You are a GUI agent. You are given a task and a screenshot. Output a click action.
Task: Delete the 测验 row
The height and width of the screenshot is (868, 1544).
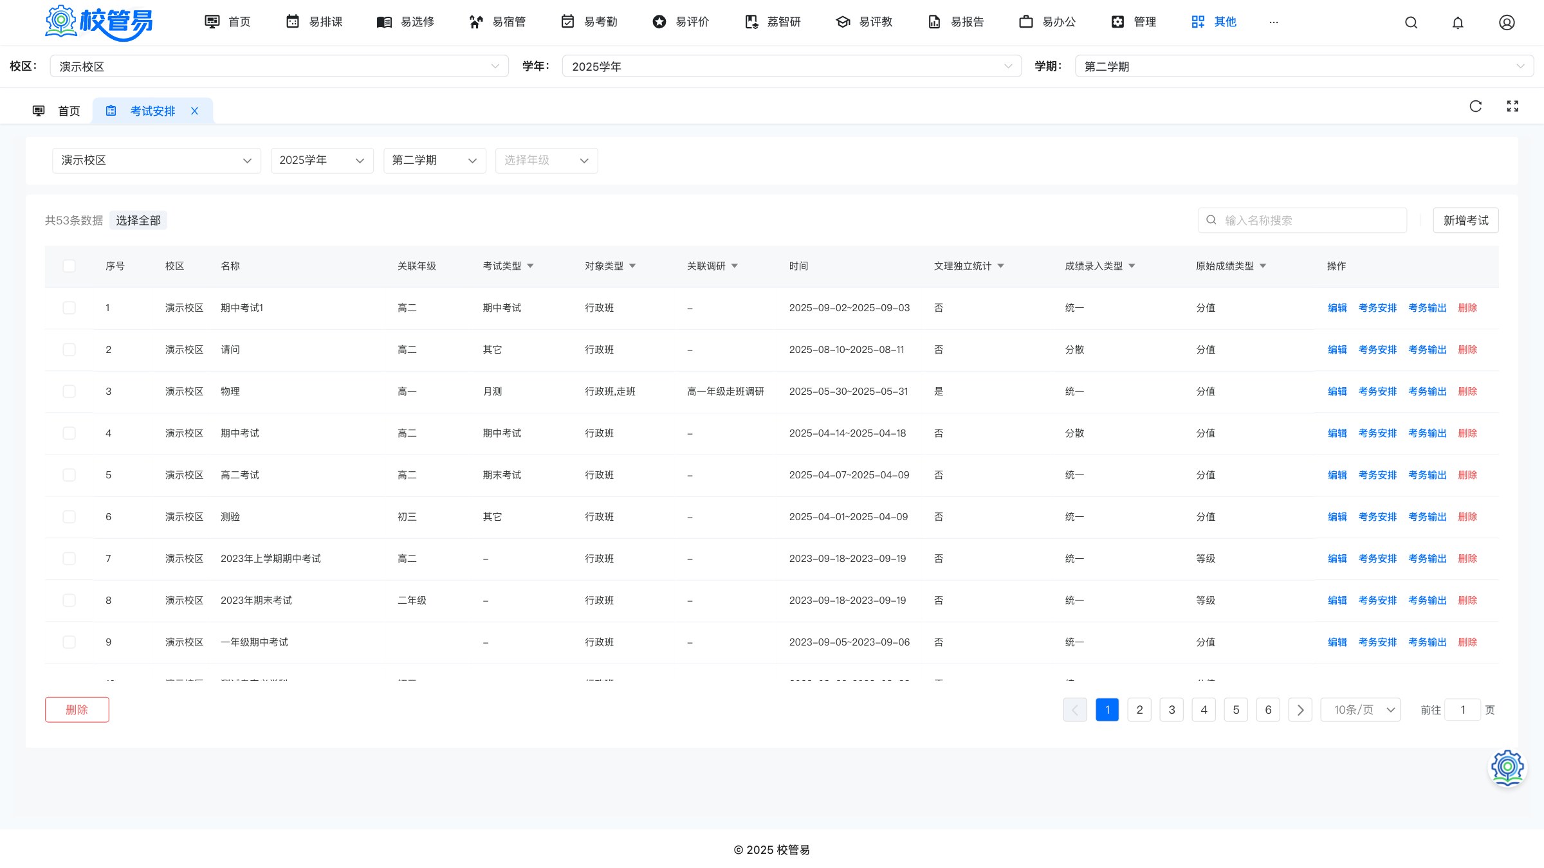click(x=1467, y=517)
